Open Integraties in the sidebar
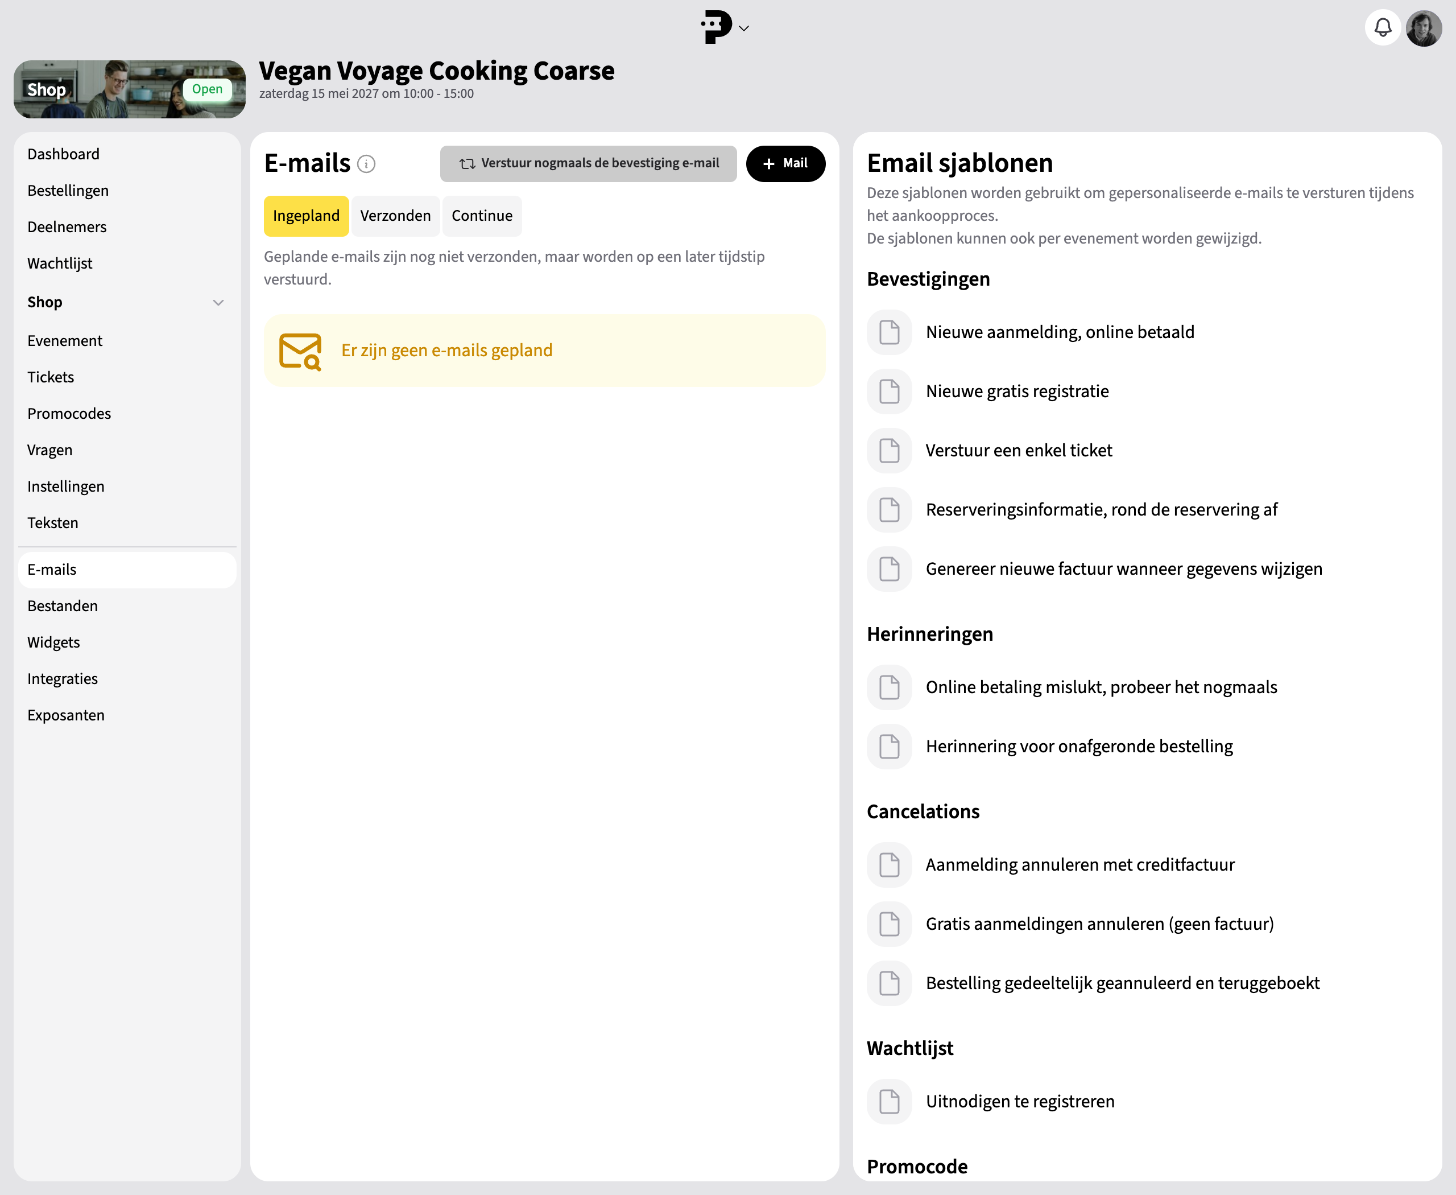This screenshot has width=1456, height=1195. click(x=127, y=679)
